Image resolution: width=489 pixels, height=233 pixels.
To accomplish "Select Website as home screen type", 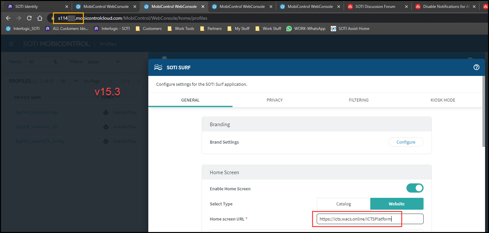I will [397, 204].
